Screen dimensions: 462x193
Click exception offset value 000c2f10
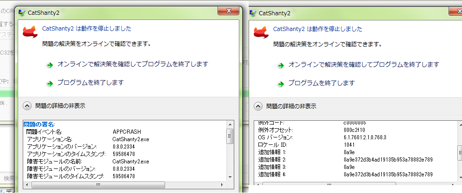pyautogui.click(x=354, y=130)
